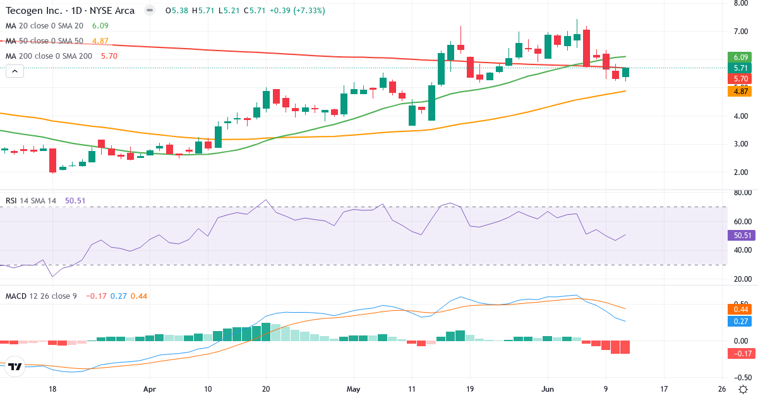Click the Apr label on the date axis
The height and width of the screenshot is (398, 758).
(x=149, y=389)
